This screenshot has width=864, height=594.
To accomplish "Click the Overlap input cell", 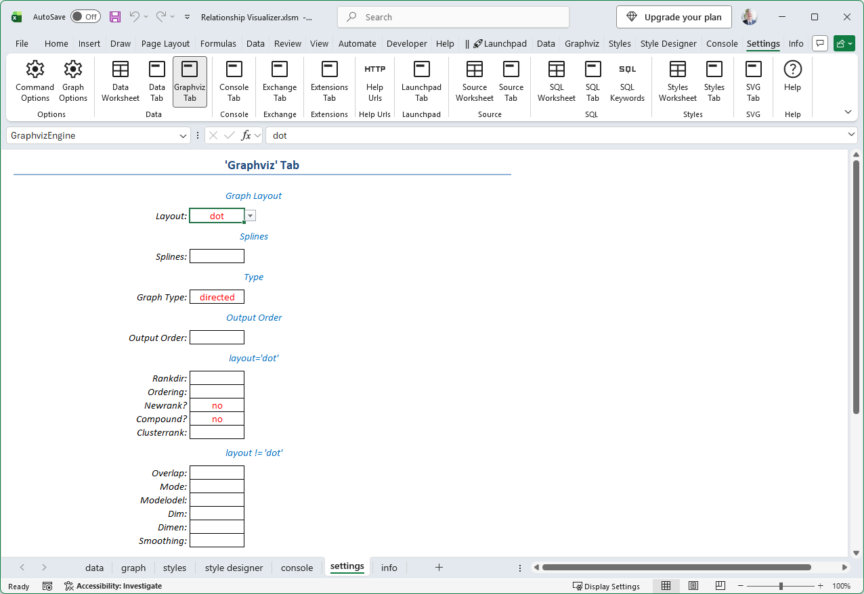I will point(217,473).
